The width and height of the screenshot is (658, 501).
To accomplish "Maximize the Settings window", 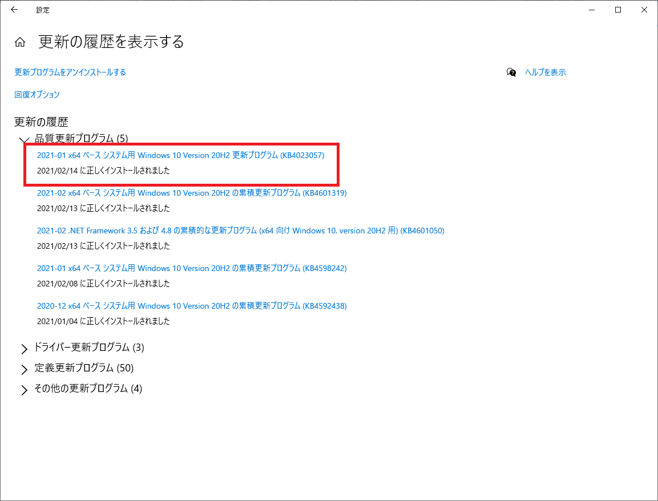I will [617, 10].
